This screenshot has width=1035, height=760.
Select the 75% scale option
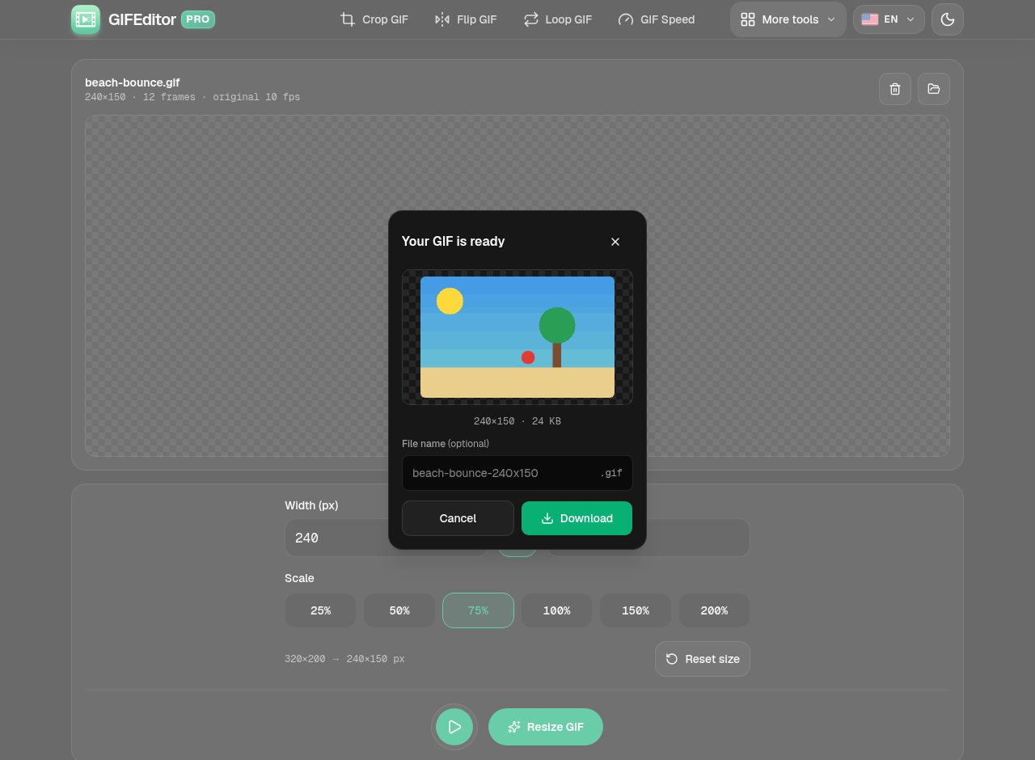click(478, 610)
